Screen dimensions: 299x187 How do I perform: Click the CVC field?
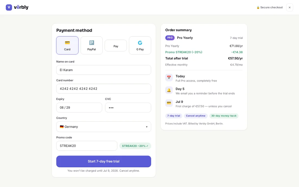128,108
